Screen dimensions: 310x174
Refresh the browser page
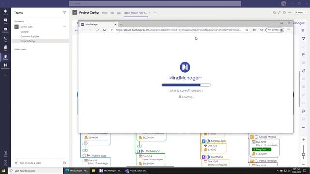[x=97, y=30]
